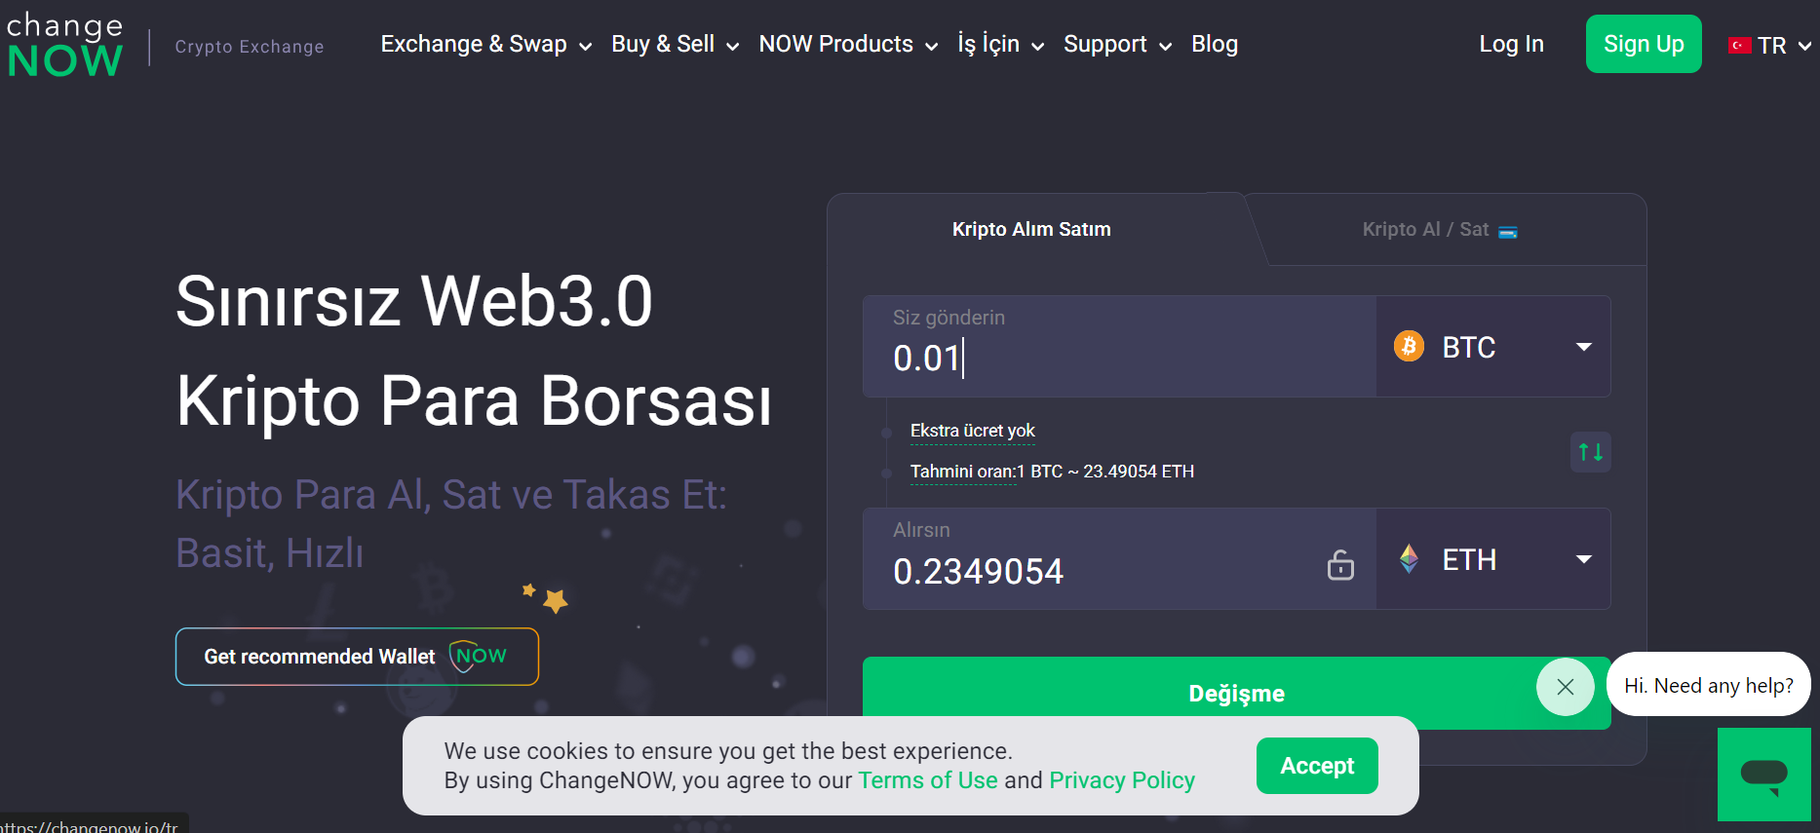This screenshot has height=833, width=1820.
Task: Click the Bitcoin coin icon
Action: 1409,346
